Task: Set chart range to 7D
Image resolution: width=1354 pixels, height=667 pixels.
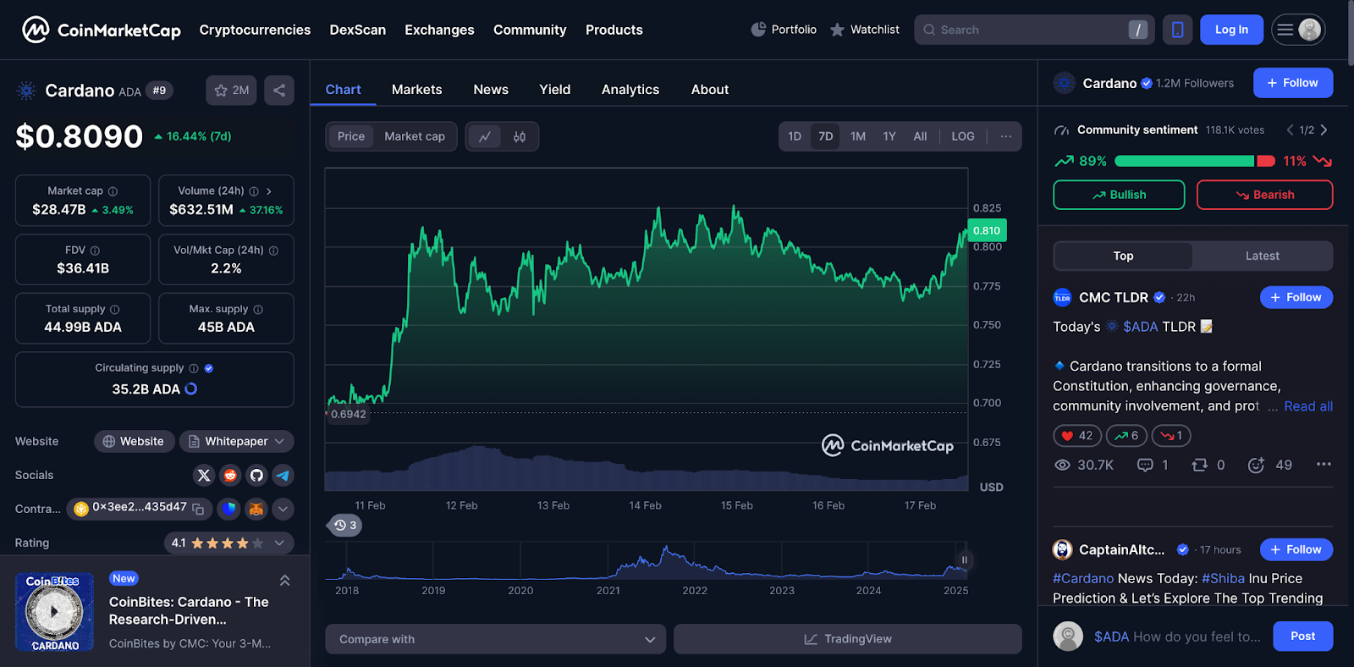Action: (826, 136)
